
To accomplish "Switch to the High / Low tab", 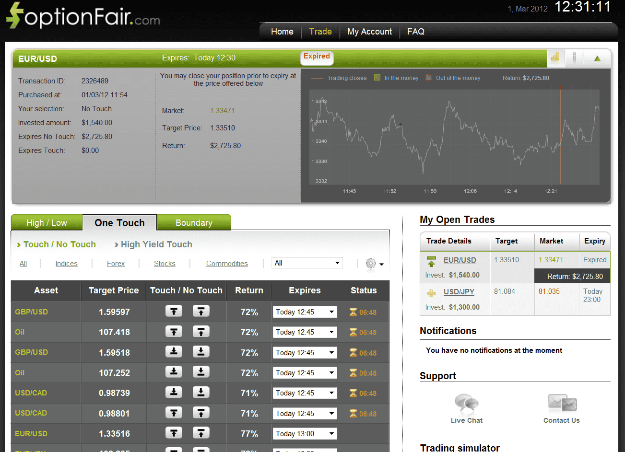I will 46,222.
